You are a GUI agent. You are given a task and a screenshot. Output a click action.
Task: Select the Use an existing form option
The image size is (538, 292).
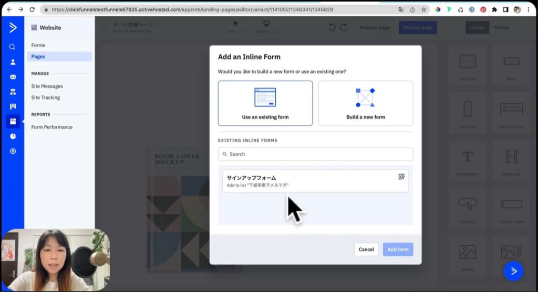[265, 103]
